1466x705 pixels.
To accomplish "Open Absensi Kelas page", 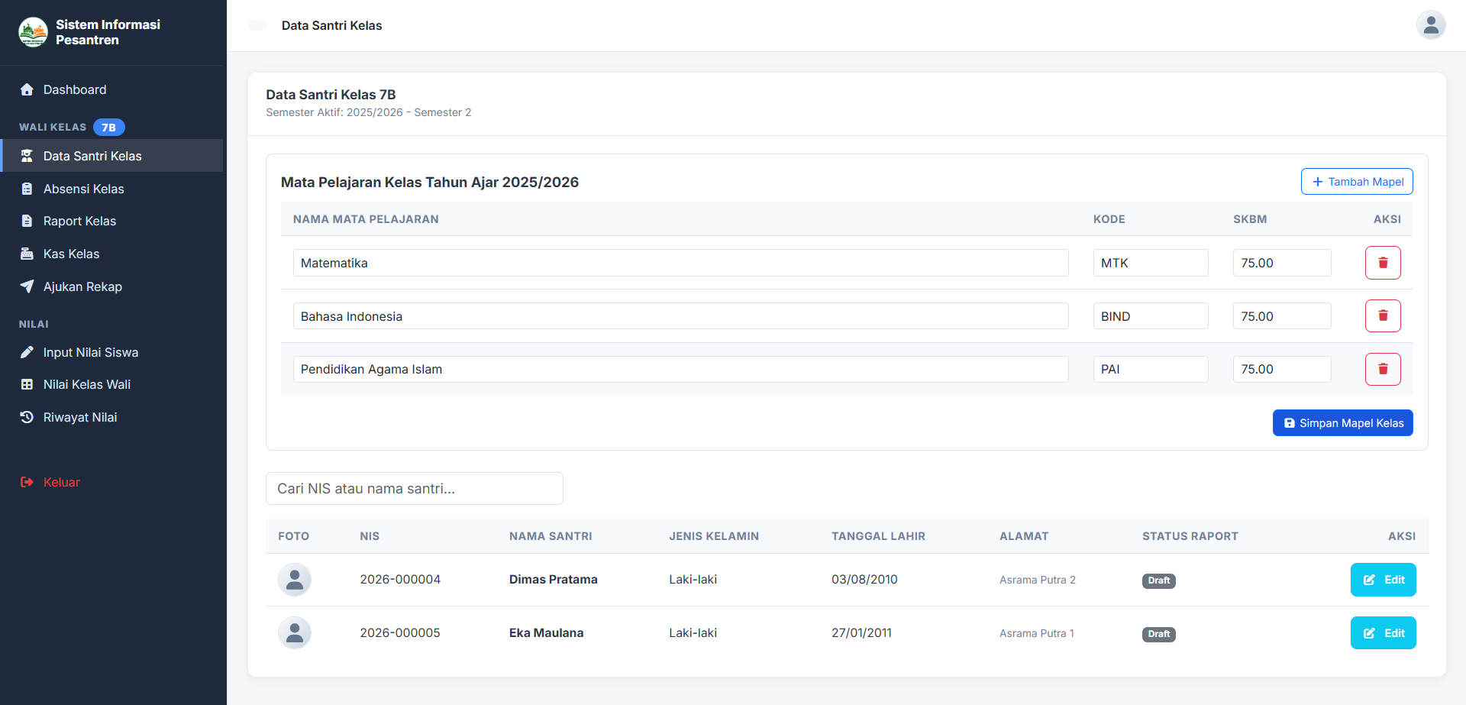I will [111, 189].
